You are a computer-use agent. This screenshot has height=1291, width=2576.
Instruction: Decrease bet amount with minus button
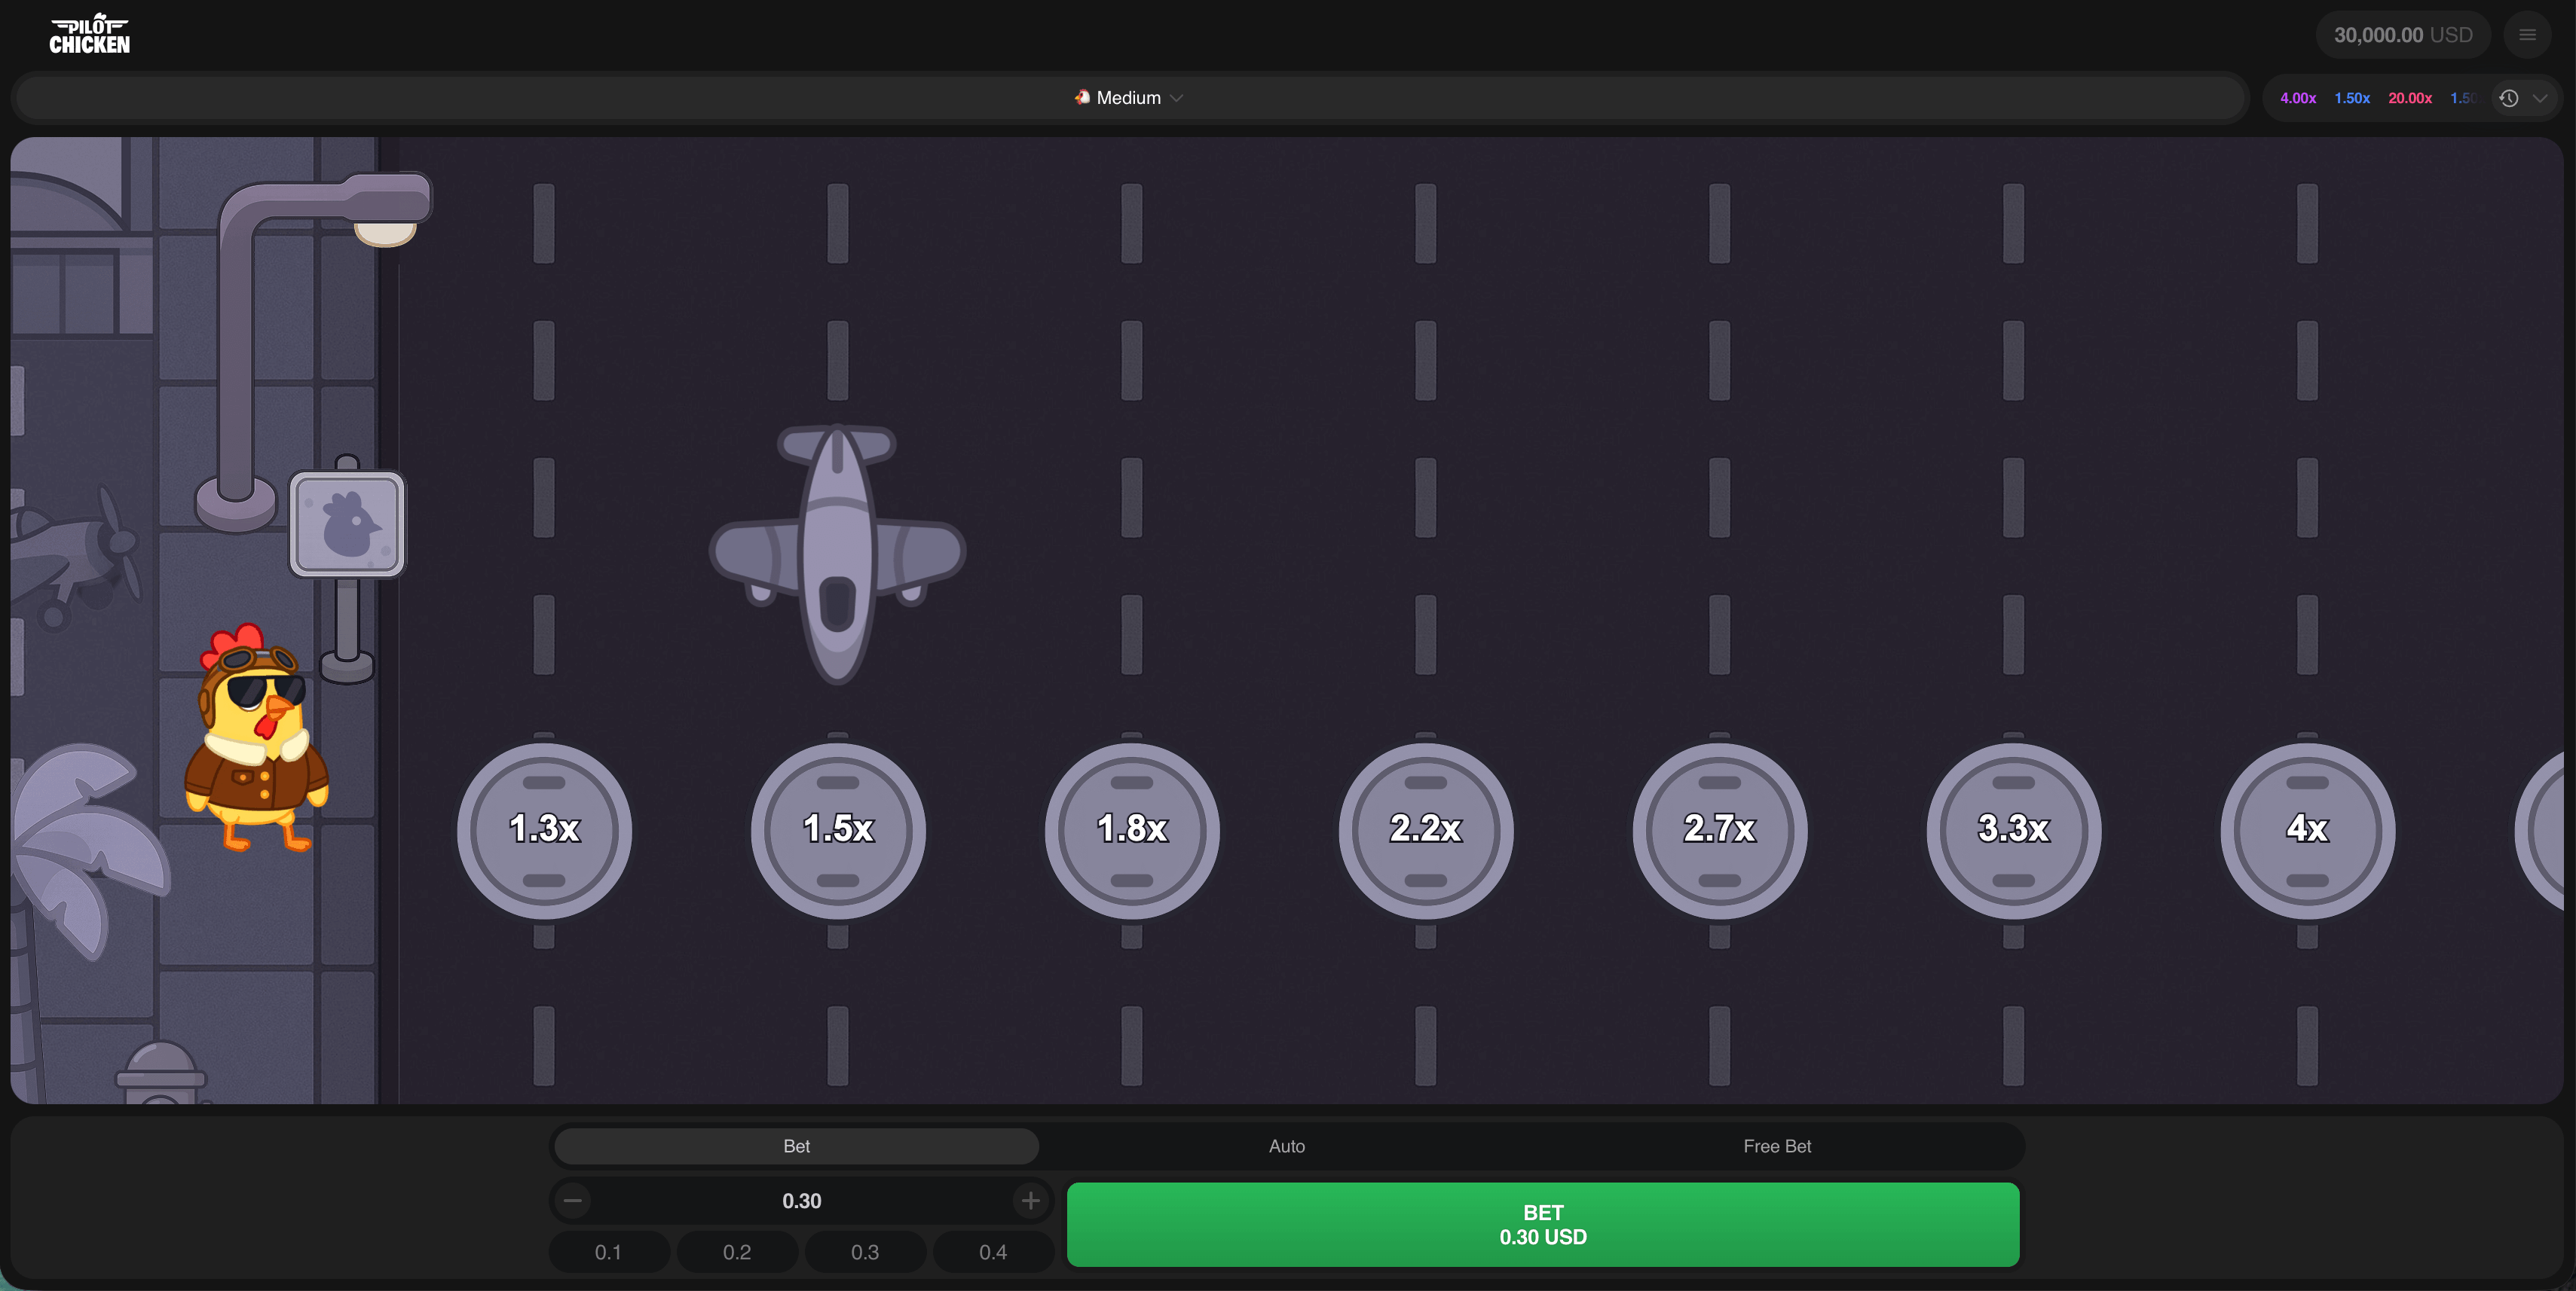[573, 1200]
